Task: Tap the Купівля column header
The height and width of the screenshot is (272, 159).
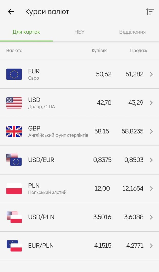Action: [x=100, y=51]
